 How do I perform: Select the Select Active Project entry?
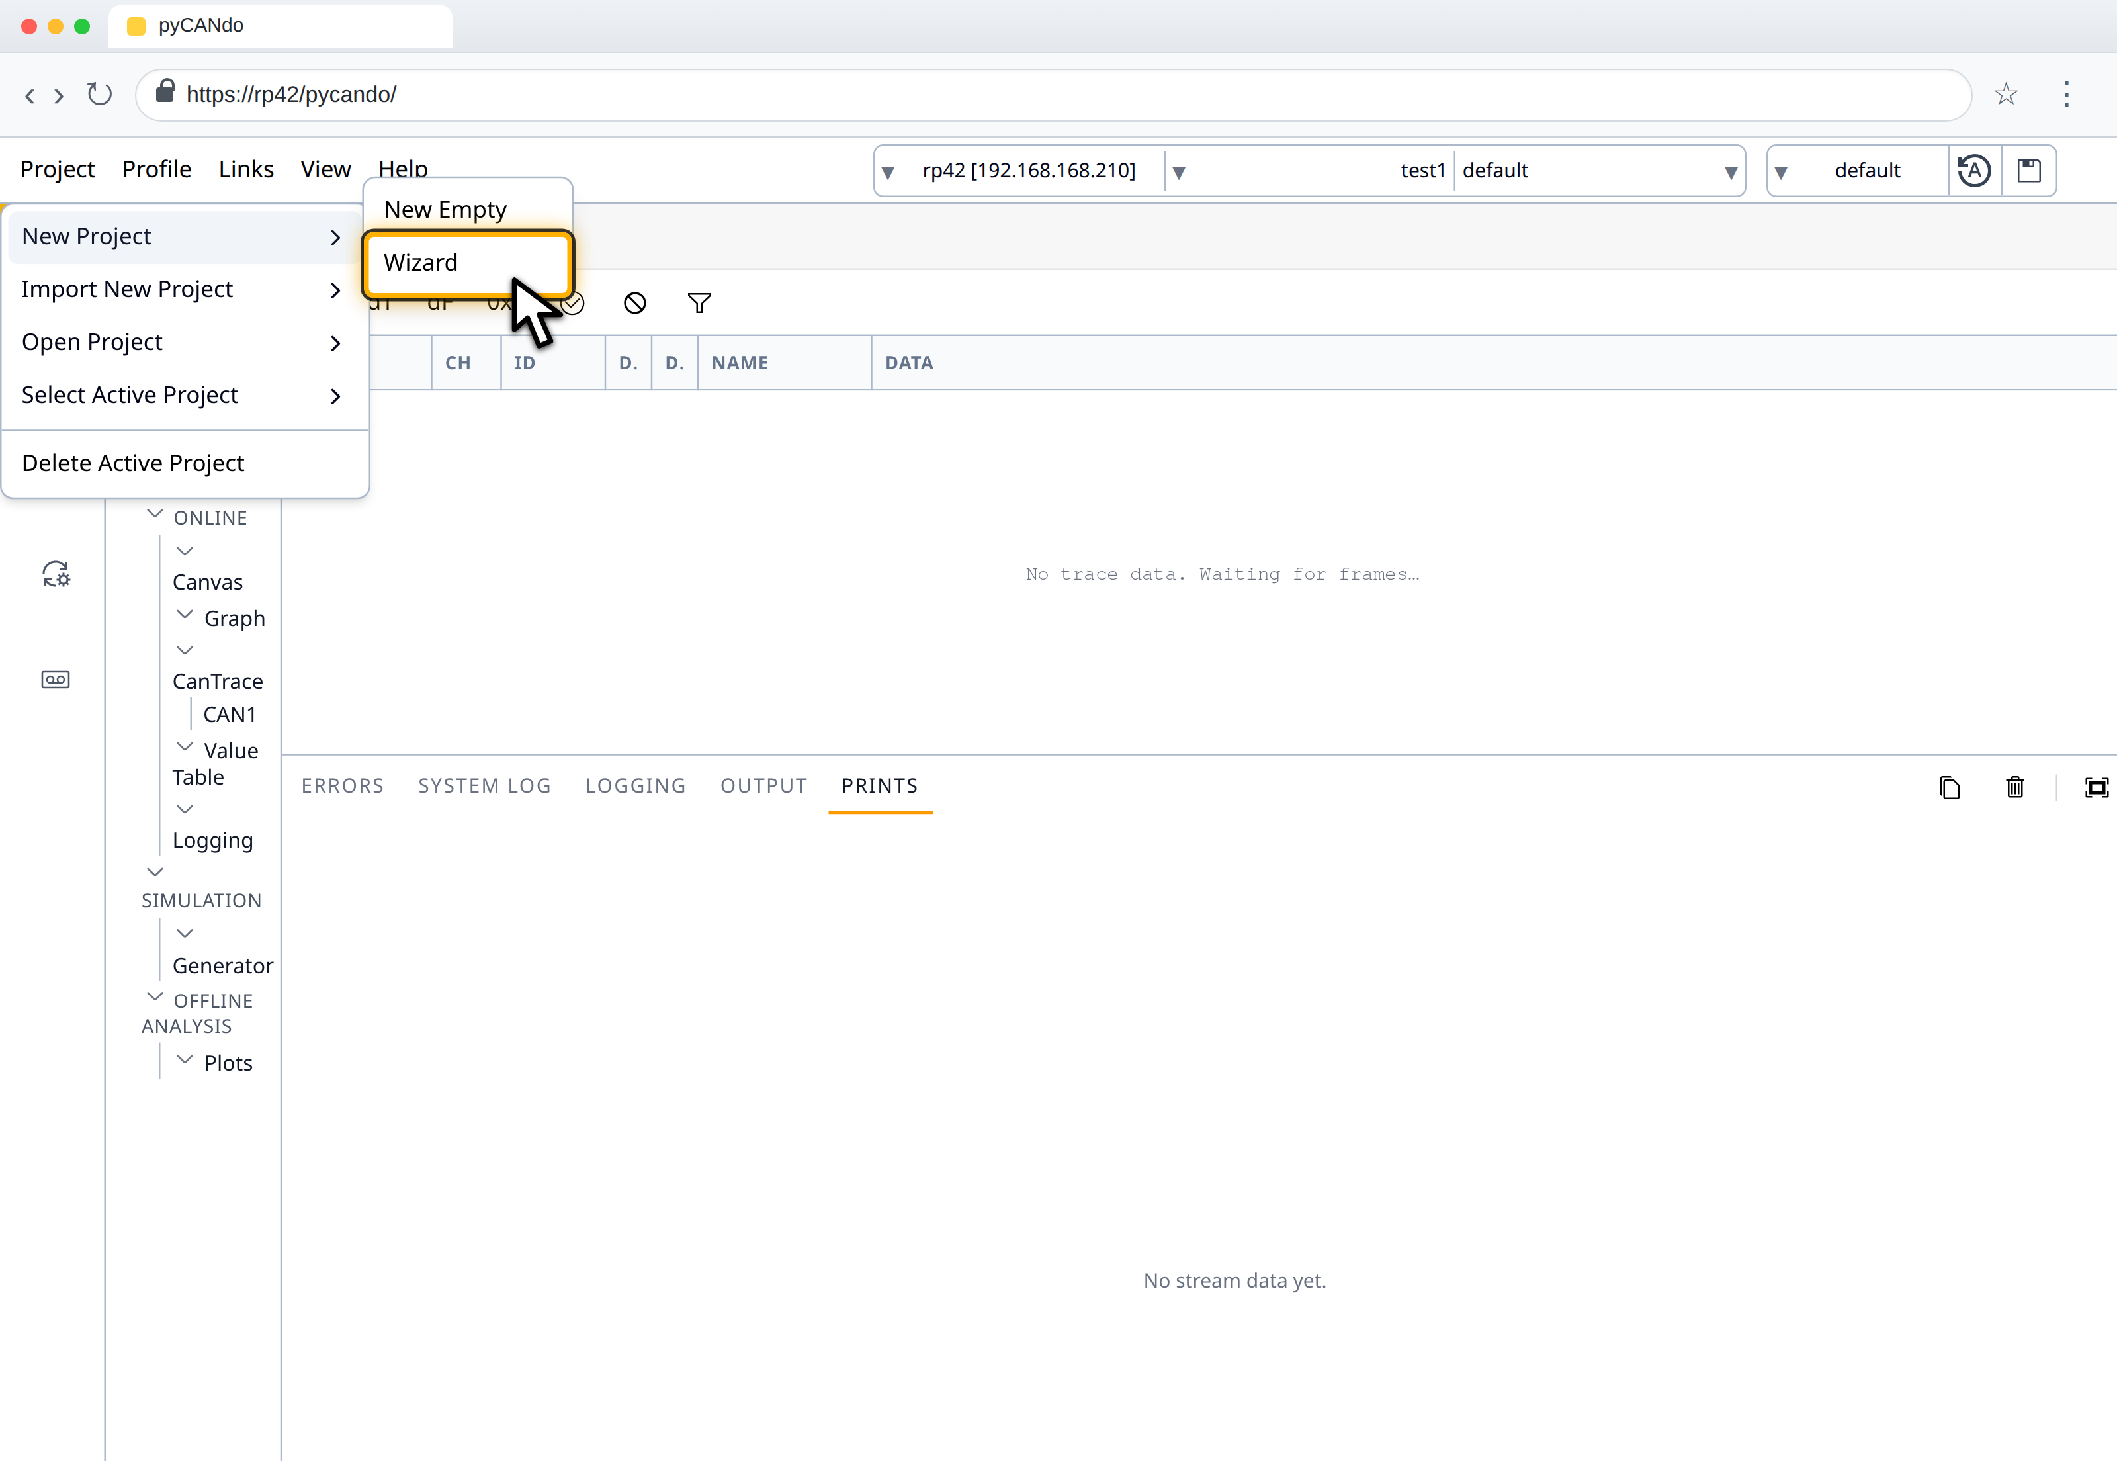184,396
